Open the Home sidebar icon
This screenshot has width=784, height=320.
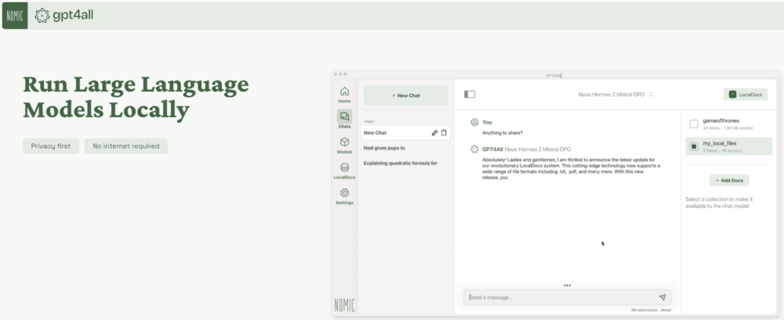coord(344,95)
